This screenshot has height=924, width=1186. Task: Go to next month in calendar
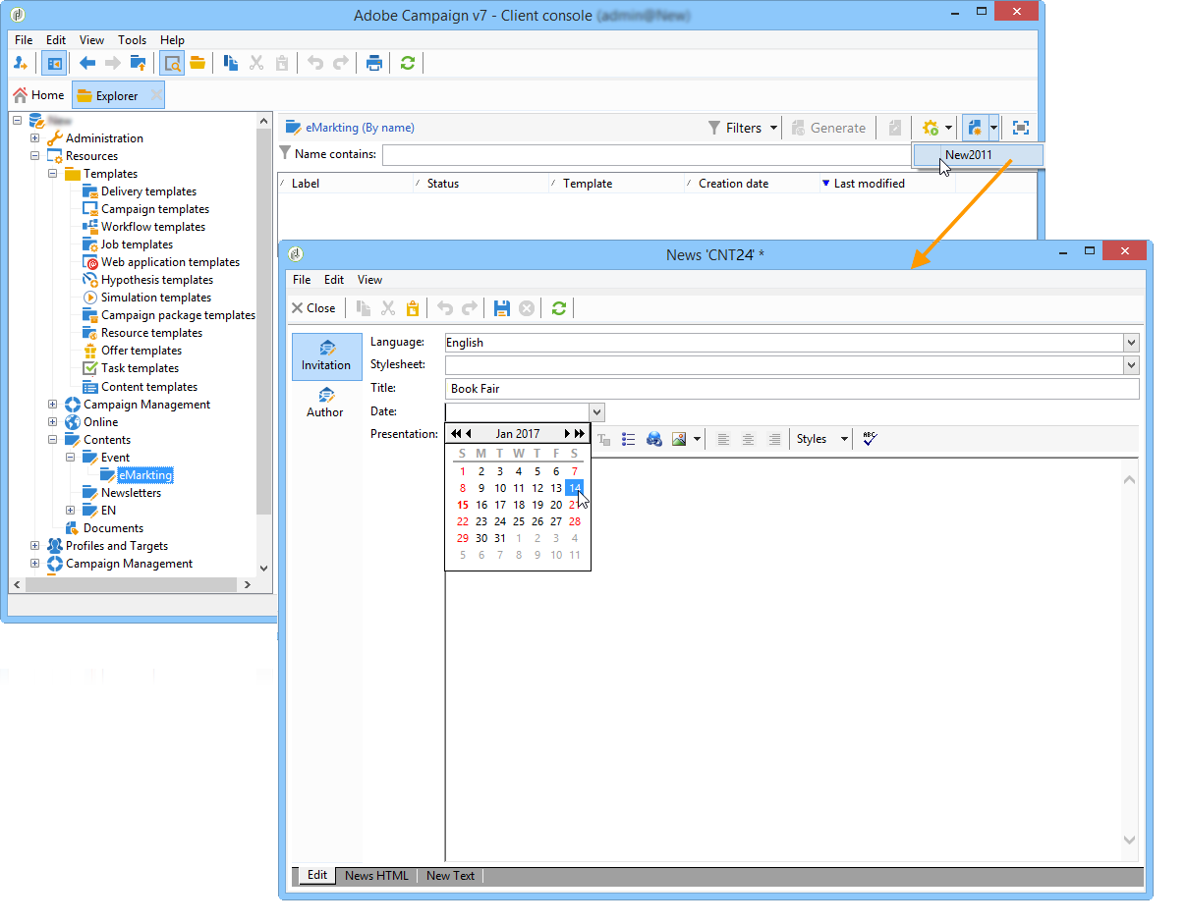tap(567, 434)
